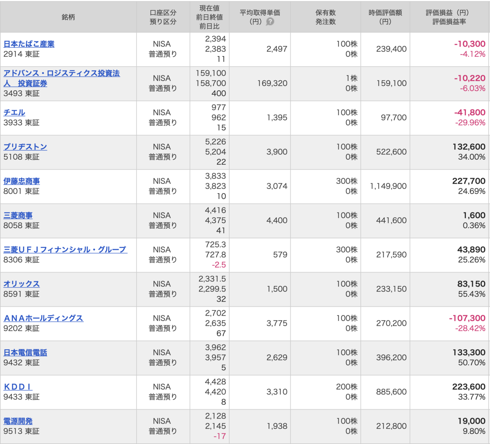Open the 三菱商事 stock link
This screenshot has height=444, width=490.
click(x=18, y=215)
